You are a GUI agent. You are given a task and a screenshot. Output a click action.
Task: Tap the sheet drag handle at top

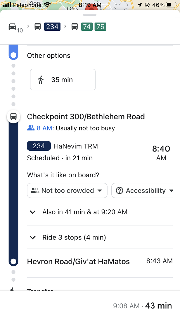point(90,15)
